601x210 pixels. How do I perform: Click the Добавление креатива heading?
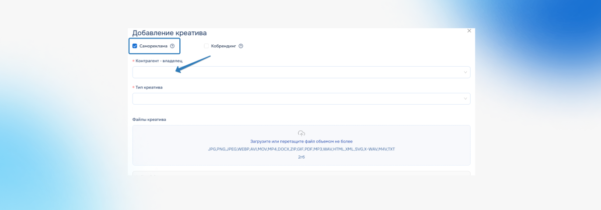(x=169, y=33)
